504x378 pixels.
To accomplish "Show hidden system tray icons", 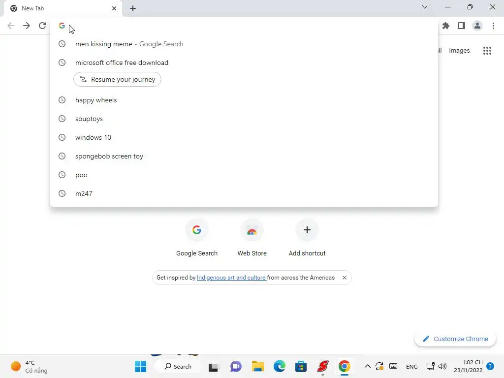I will 367,366.
